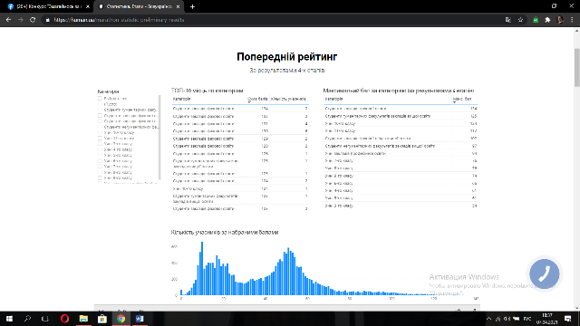Click the blue phone call floating button
Image resolution: width=580 pixels, height=326 pixels.
click(544, 273)
